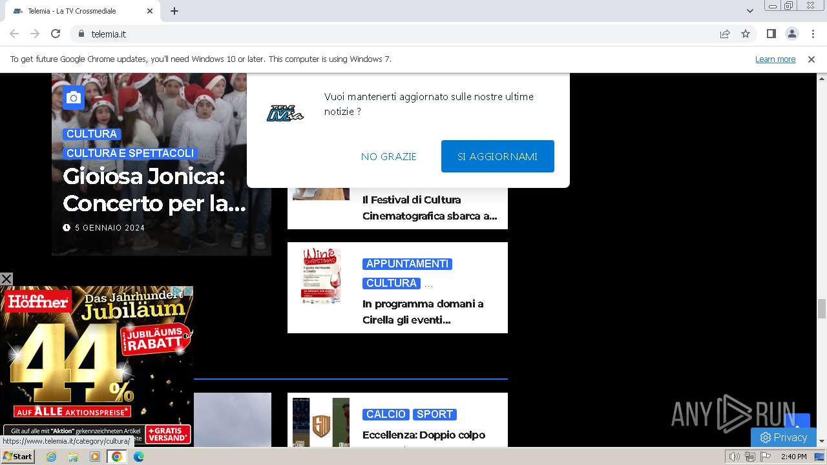This screenshot has height=465, width=827.
Task: Open a new tab with plus button
Action: (x=174, y=11)
